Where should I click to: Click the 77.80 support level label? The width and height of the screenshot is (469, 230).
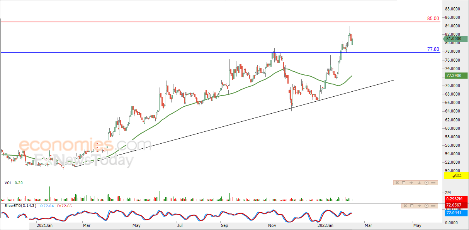click(x=433, y=49)
